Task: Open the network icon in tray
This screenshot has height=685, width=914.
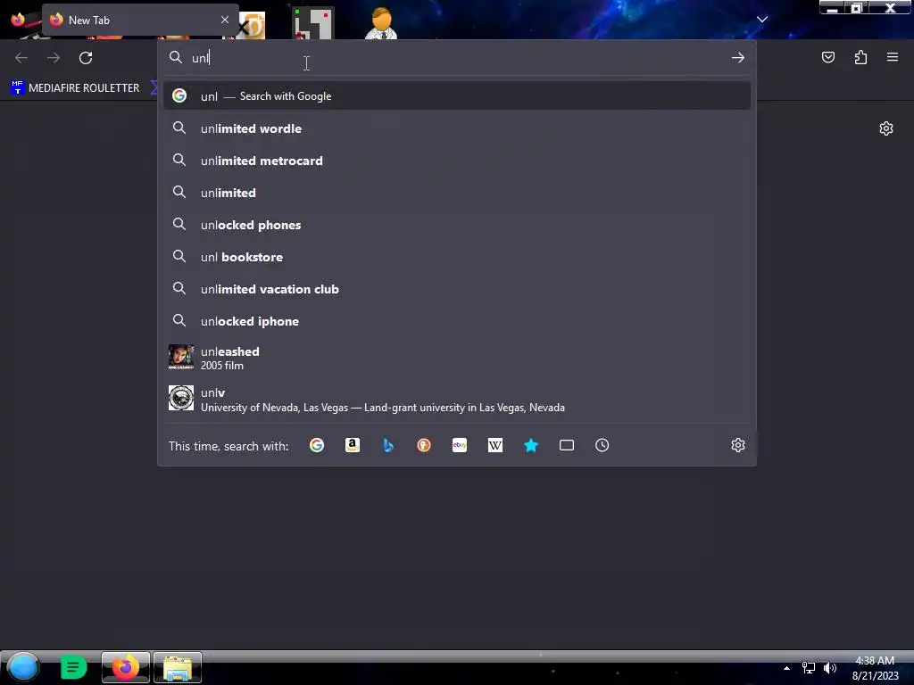Action: click(809, 668)
